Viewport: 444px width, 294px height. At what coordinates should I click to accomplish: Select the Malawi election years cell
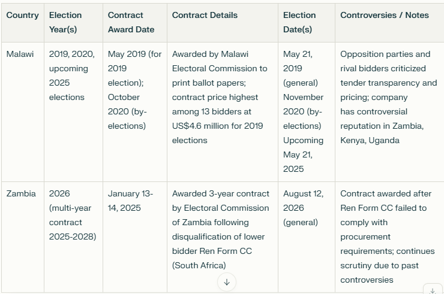[x=71, y=75]
